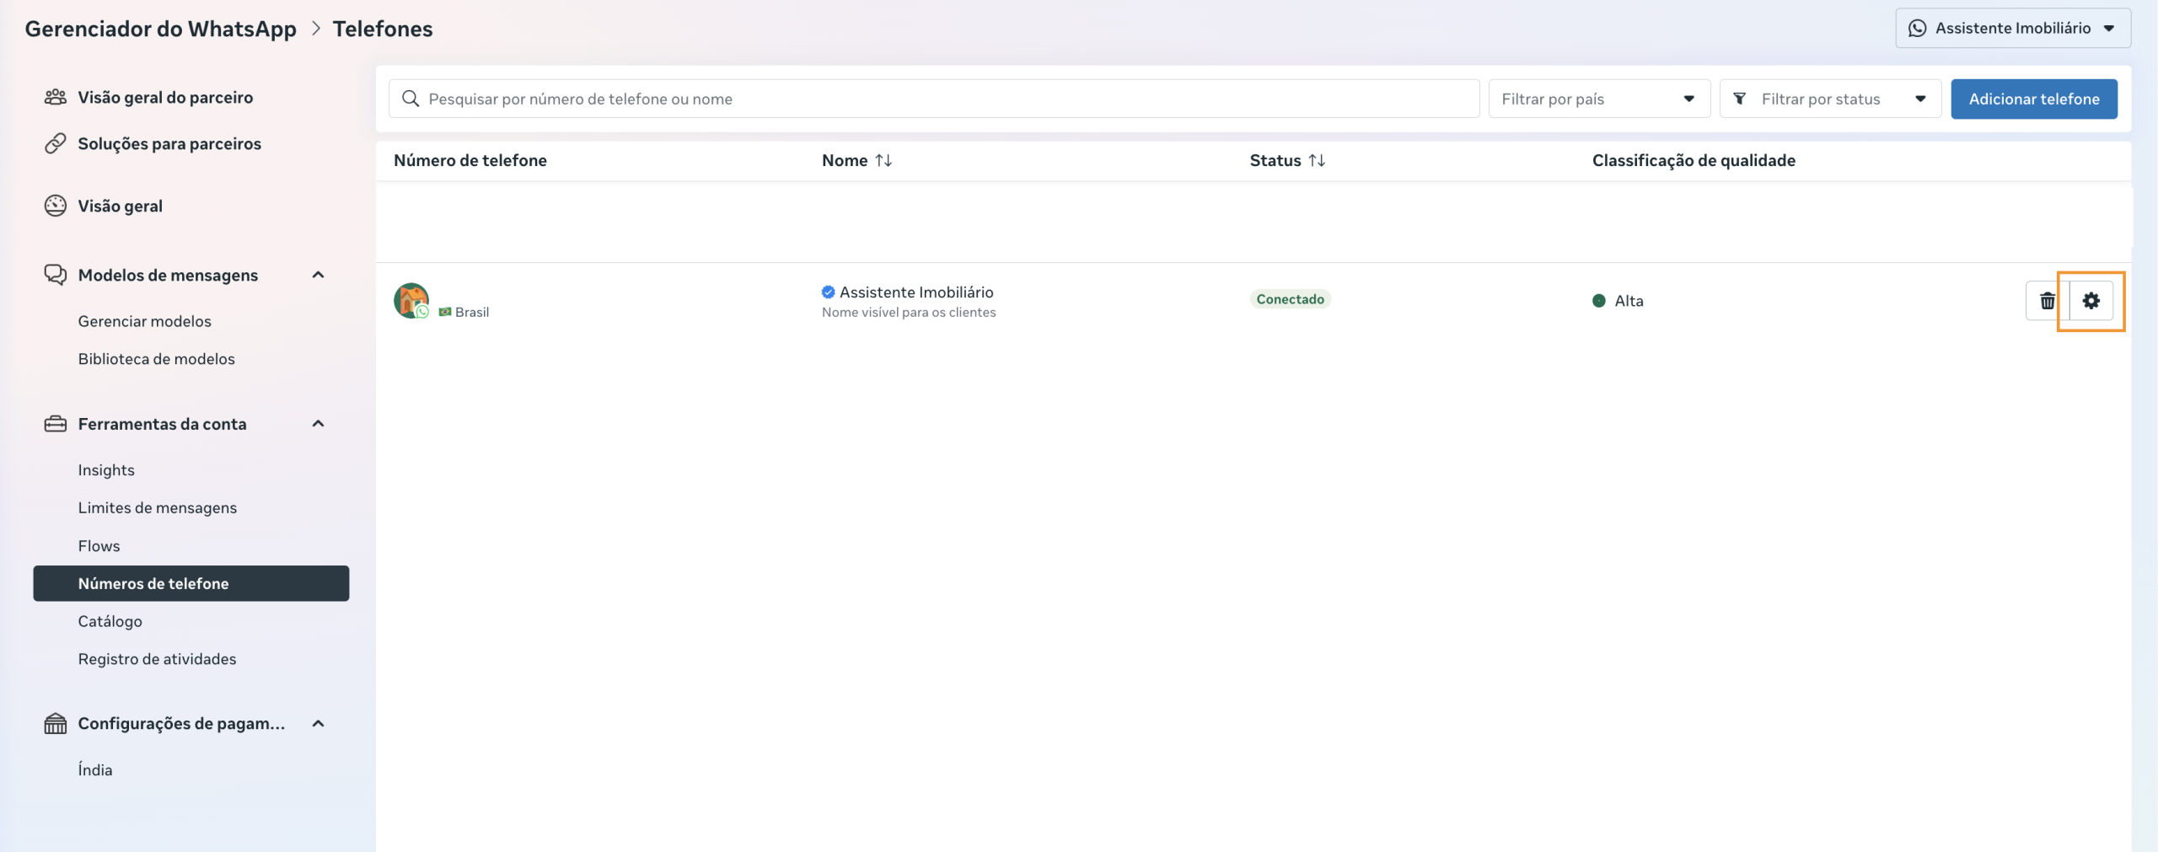This screenshot has width=2158, height=852.
Task: Collapse the Modelos de mensagens section
Action: click(x=318, y=275)
